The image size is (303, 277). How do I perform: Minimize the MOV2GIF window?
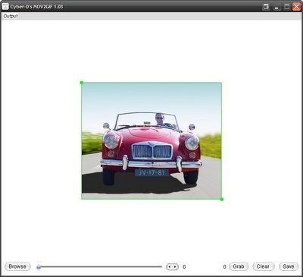[x=276, y=7]
